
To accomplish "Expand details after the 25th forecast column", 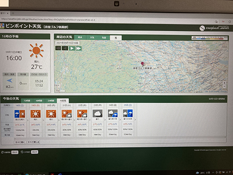I will pyautogui.click(x=135, y=119).
